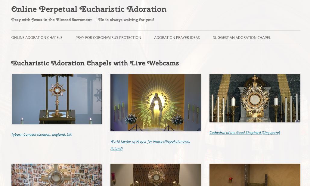Open the Tyburn Convent (London, England, UK) link
Screen dimensions: 310x186
[42, 134]
